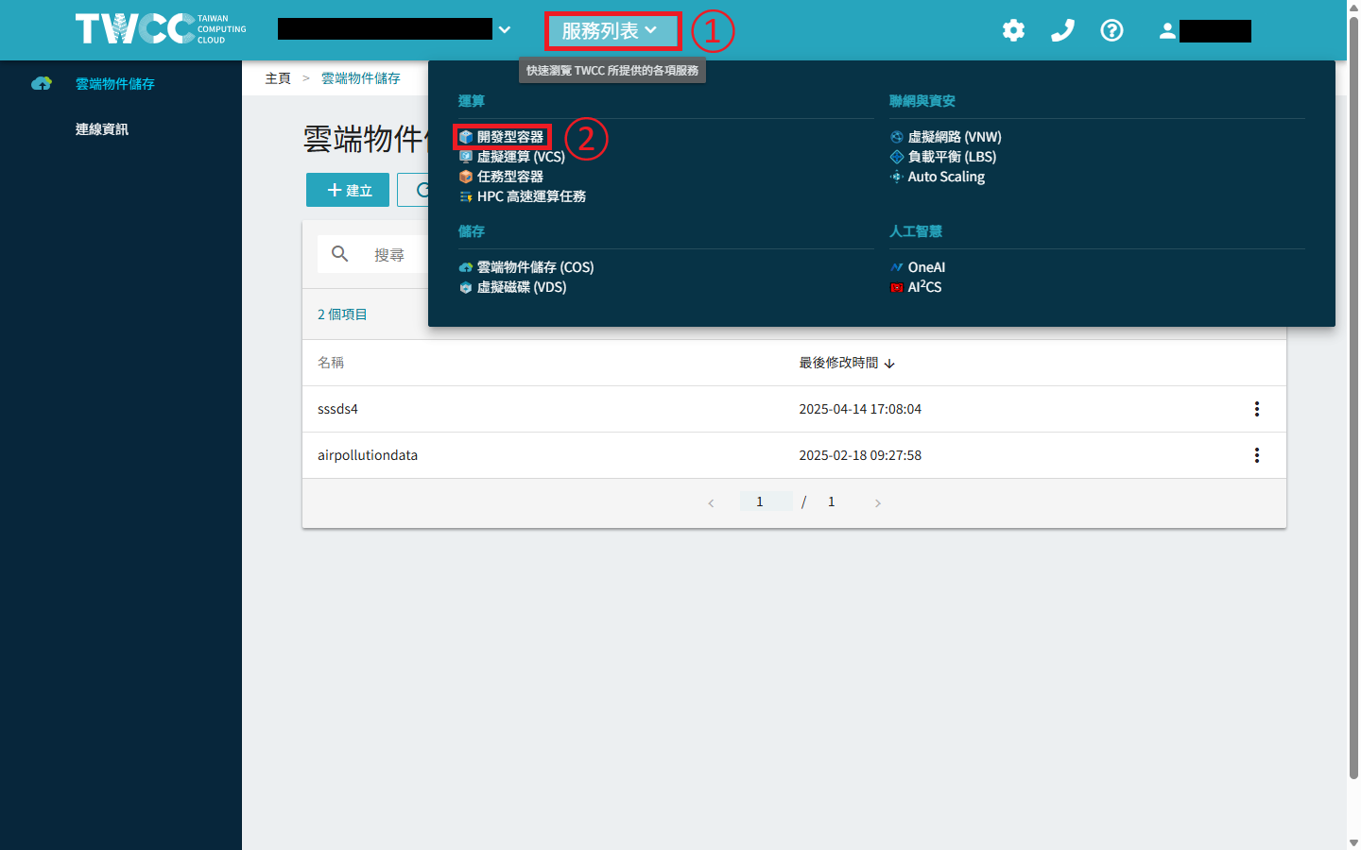
Task: Open the more options menu for airpollutiondata
Action: click(x=1256, y=455)
